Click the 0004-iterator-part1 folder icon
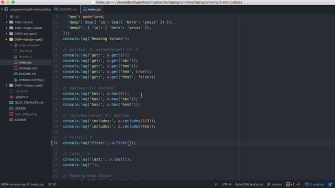 click(12, 40)
